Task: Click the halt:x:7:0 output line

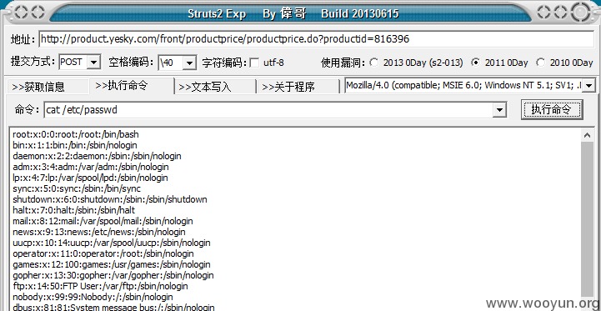Action: pos(73,210)
